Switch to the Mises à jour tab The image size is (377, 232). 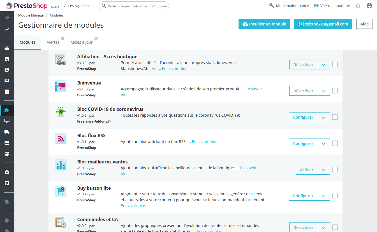(x=82, y=42)
